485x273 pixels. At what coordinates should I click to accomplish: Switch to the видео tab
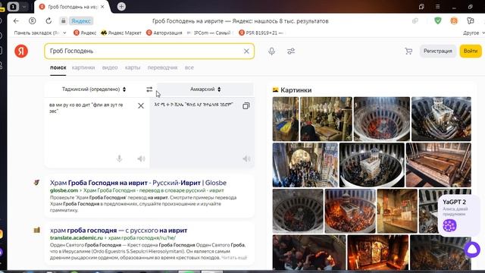click(x=110, y=67)
